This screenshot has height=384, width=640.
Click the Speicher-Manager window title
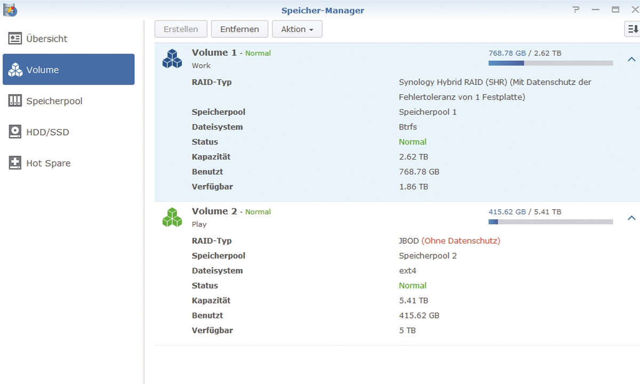[323, 10]
